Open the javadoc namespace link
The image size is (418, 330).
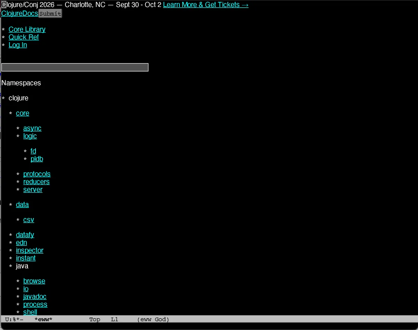[x=35, y=297]
